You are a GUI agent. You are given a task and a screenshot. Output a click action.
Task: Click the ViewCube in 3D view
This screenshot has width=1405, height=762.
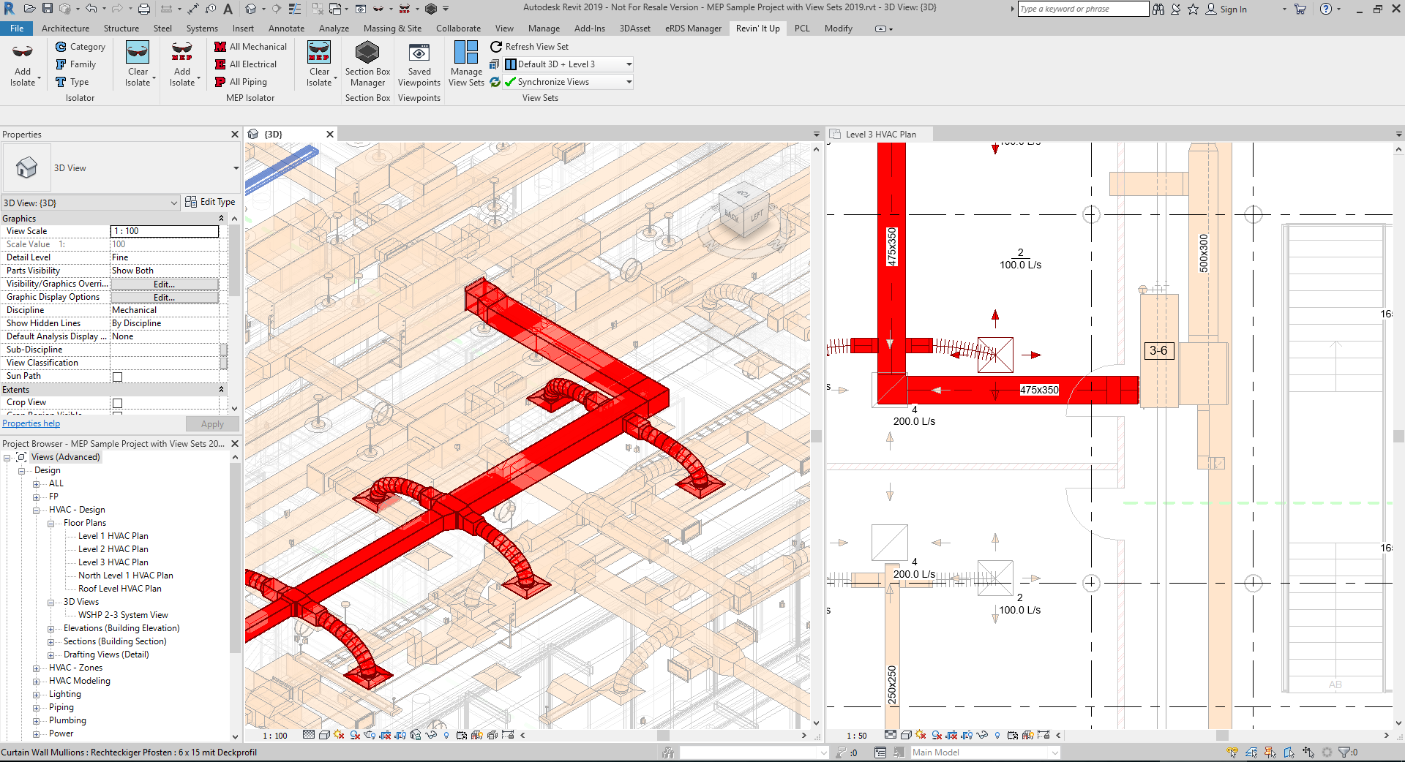(x=743, y=210)
